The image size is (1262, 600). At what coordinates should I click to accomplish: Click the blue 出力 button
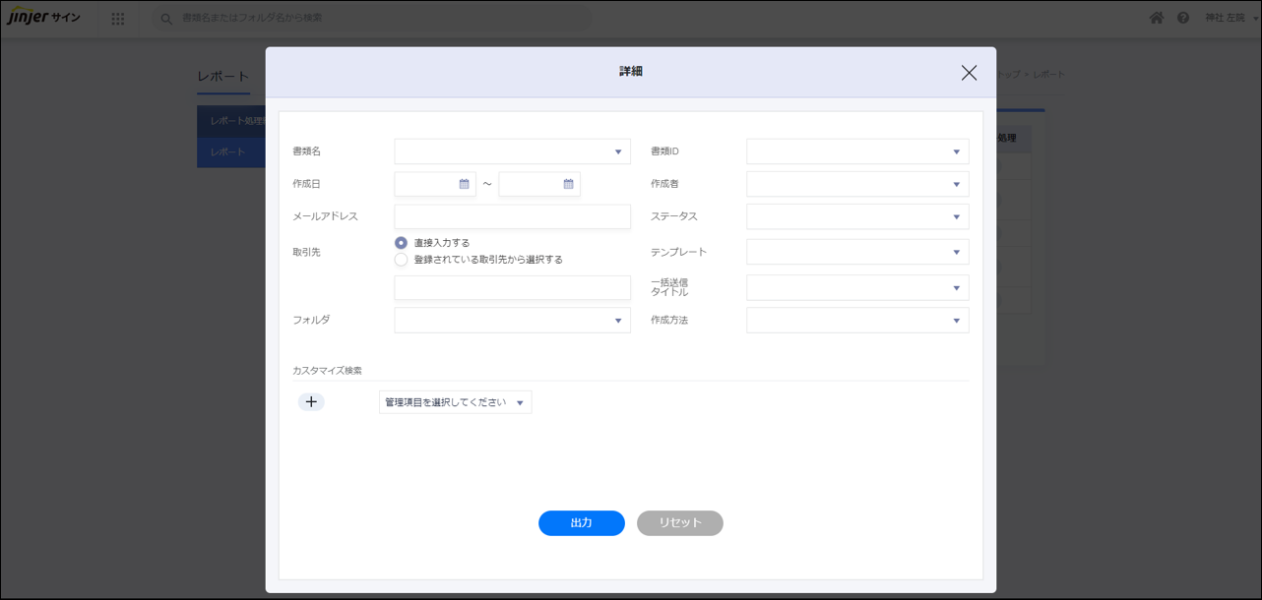tap(581, 523)
